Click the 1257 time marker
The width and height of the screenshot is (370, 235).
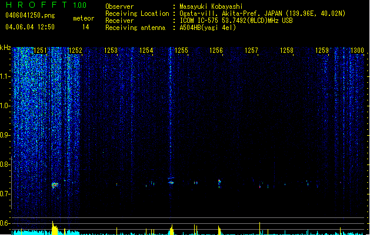[251, 50]
